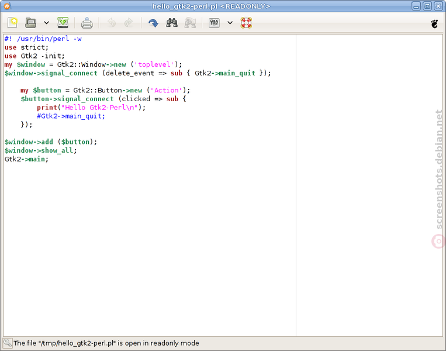The width and height of the screenshot is (446, 351).
Task: Click the 'Gtk2->main;' line
Action: [x=26, y=159]
